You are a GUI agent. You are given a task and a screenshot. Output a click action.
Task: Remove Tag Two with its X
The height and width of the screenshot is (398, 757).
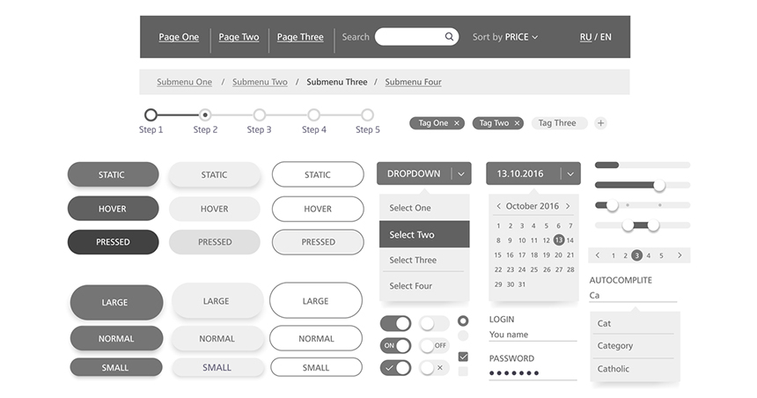(517, 123)
